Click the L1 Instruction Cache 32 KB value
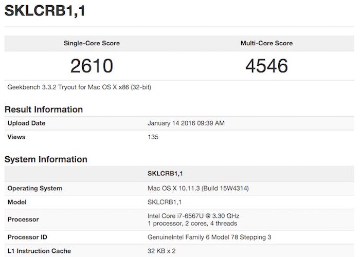Viewport: 360px width, 257px height. (x=162, y=251)
